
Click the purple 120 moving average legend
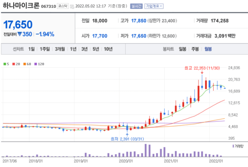pos(39,64)
